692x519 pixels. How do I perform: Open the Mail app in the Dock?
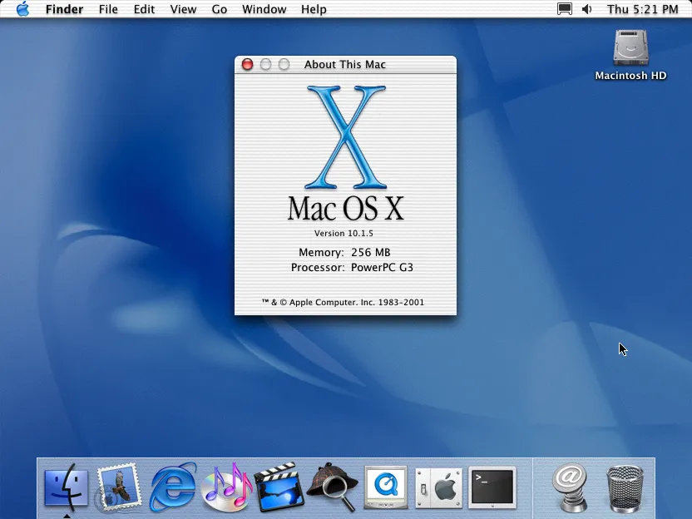pyautogui.click(x=120, y=487)
